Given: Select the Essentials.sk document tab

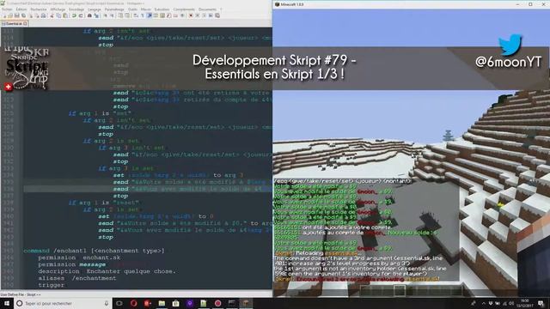Looking at the screenshot, I should pos(14,23).
